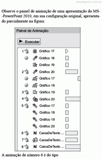Click the clock icon beside first Gráfico 18
Screen dimensions: 102x159
pyautogui.click(x=26, y=58)
